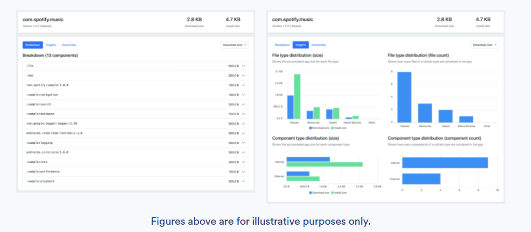Expand the :sample:logging row chevron
This screenshot has height=232, width=531.
coord(243,143)
